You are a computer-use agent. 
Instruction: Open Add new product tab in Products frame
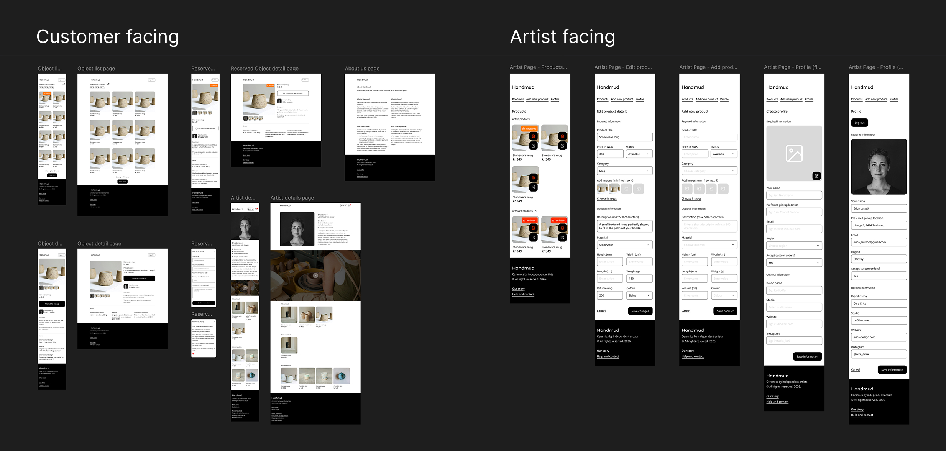tap(537, 99)
